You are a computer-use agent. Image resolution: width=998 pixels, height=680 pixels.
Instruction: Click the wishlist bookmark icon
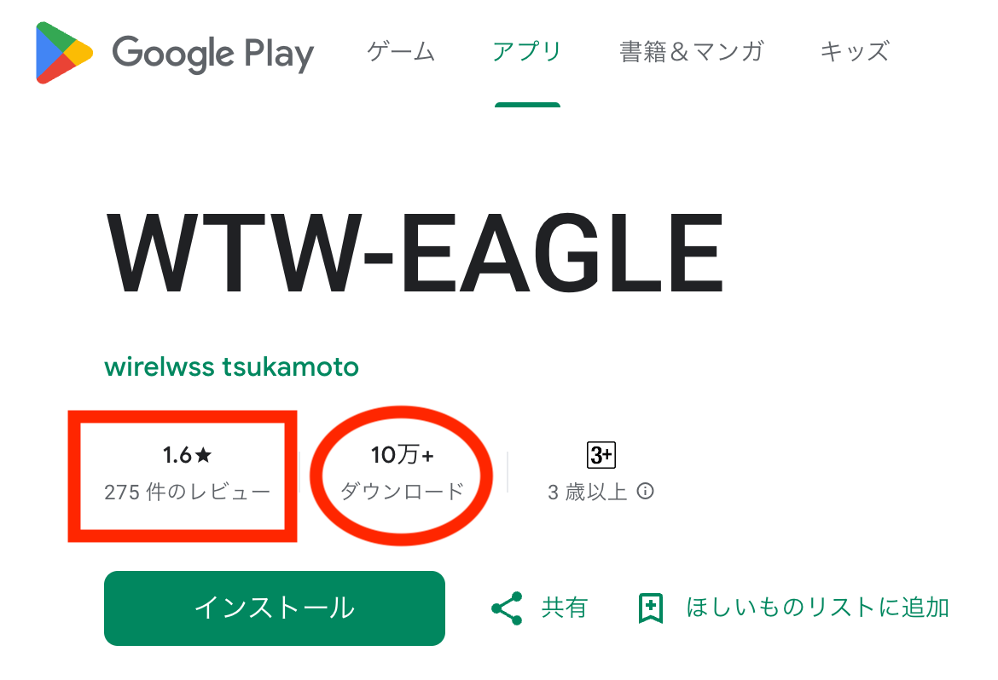(x=650, y=608)
